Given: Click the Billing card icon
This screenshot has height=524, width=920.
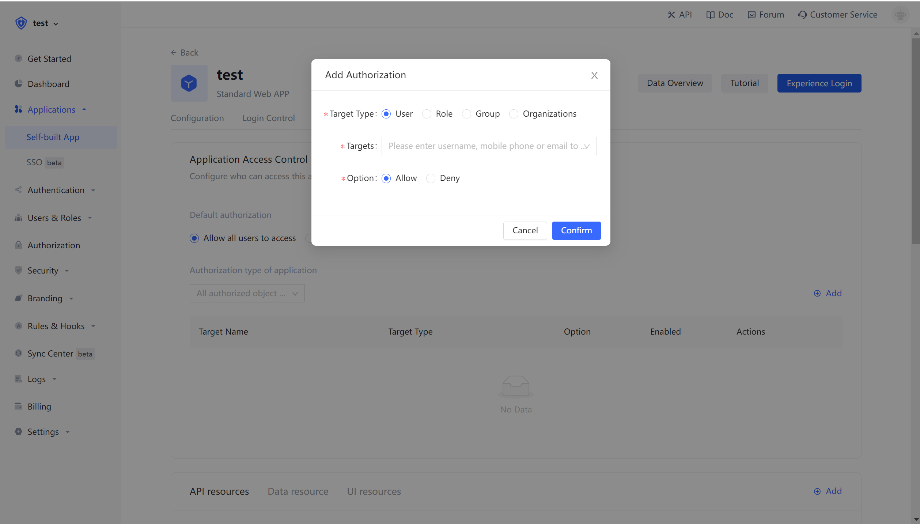Looking at the screenshot, I should [x=18, y=406].
